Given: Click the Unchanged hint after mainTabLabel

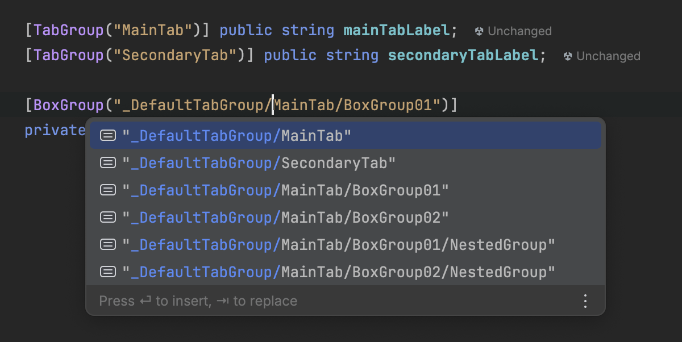Looking at the screenshot, I should [x=519, y=31].
